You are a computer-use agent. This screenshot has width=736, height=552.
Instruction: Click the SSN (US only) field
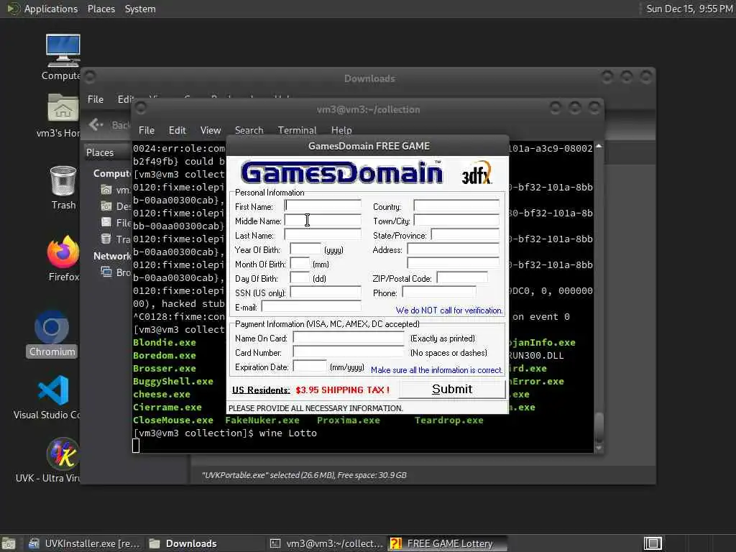pos(326,293)
